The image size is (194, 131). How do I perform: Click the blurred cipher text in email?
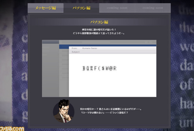click(99, 68)
